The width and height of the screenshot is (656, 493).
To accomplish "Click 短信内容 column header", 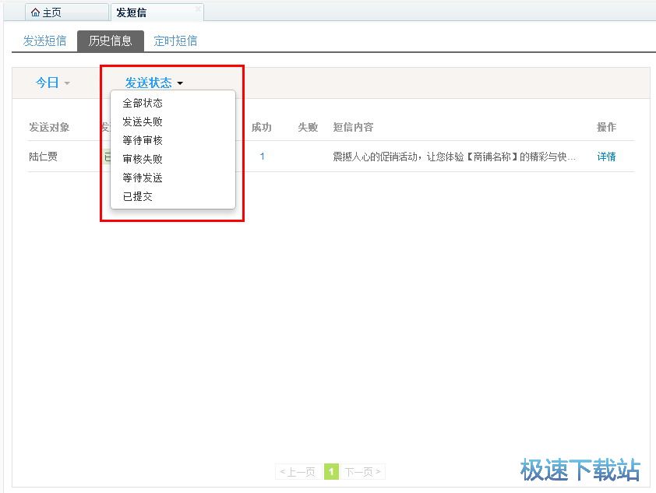I will (353, 127).
